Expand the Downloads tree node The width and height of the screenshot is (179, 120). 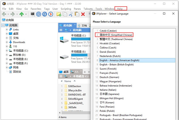7,42
